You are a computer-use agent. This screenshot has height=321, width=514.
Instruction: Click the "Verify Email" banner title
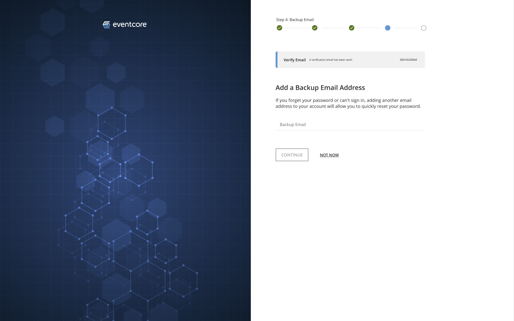point(294,60)
